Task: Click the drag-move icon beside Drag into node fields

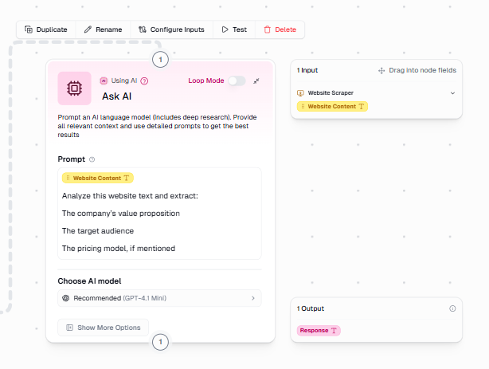Action: (x=381, y=70)
